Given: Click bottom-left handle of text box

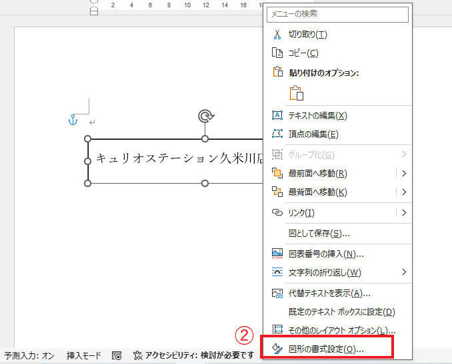Looking at the screenshot, I should (87, 183).
